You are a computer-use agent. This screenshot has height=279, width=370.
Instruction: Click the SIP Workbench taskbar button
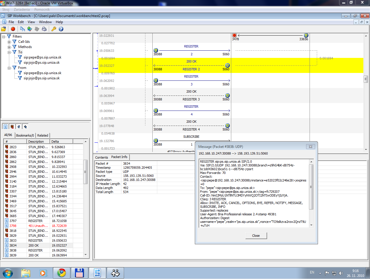(x=97, y=273)
